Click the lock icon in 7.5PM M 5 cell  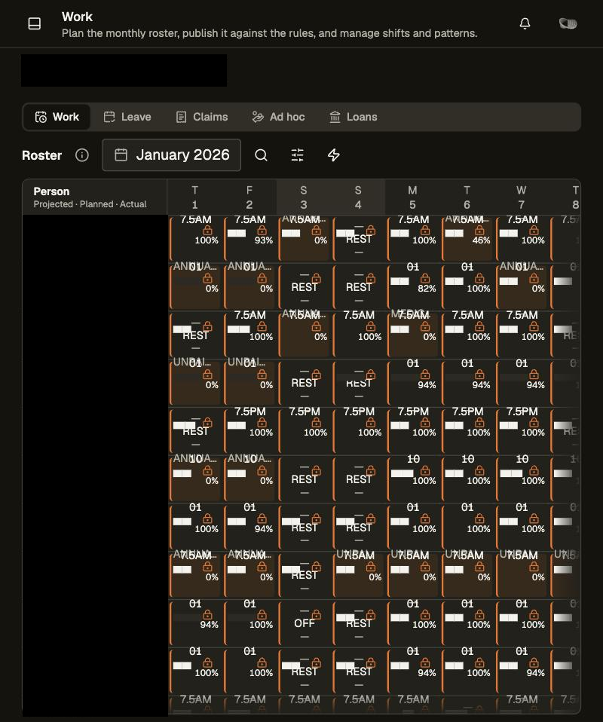(425, 422)
